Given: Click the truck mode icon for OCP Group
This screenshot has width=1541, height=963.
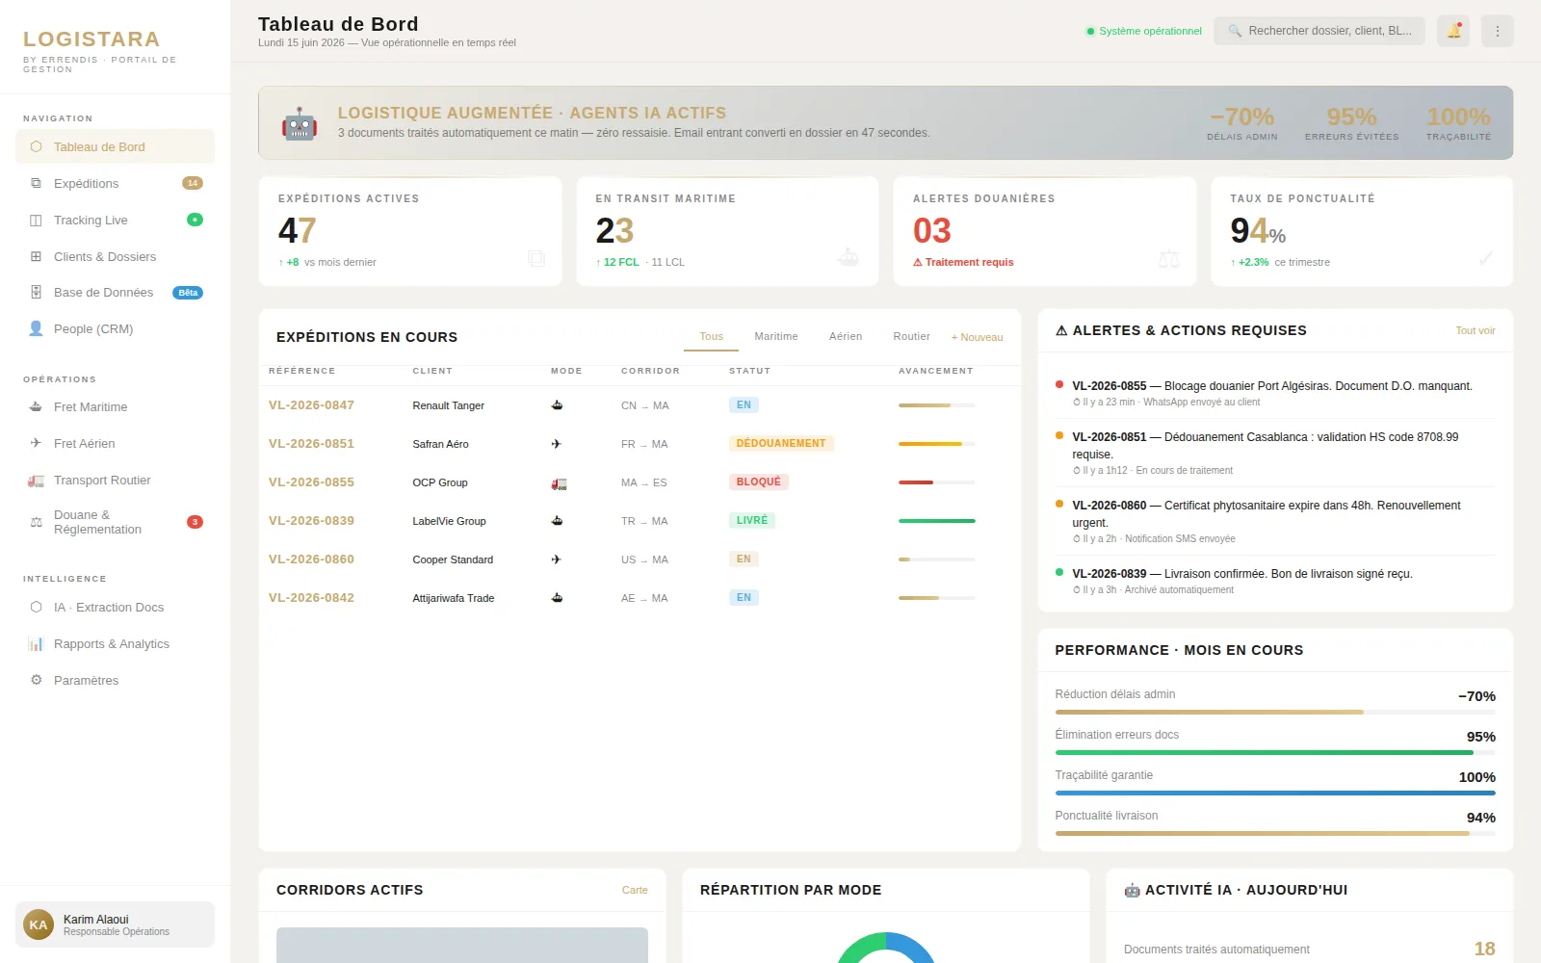Looking at the screenshot, I should (559, 482).
